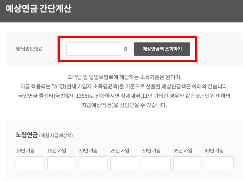This screenshot has width=243, height=182.
Task: Click the 원 unit label beside input
Action: pos(125,49)
